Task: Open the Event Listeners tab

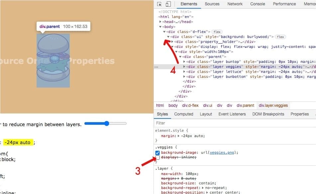Action: 232,114
